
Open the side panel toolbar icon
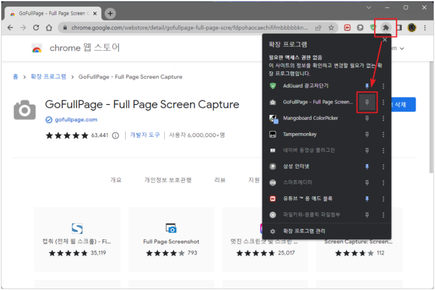click(399, 27)
